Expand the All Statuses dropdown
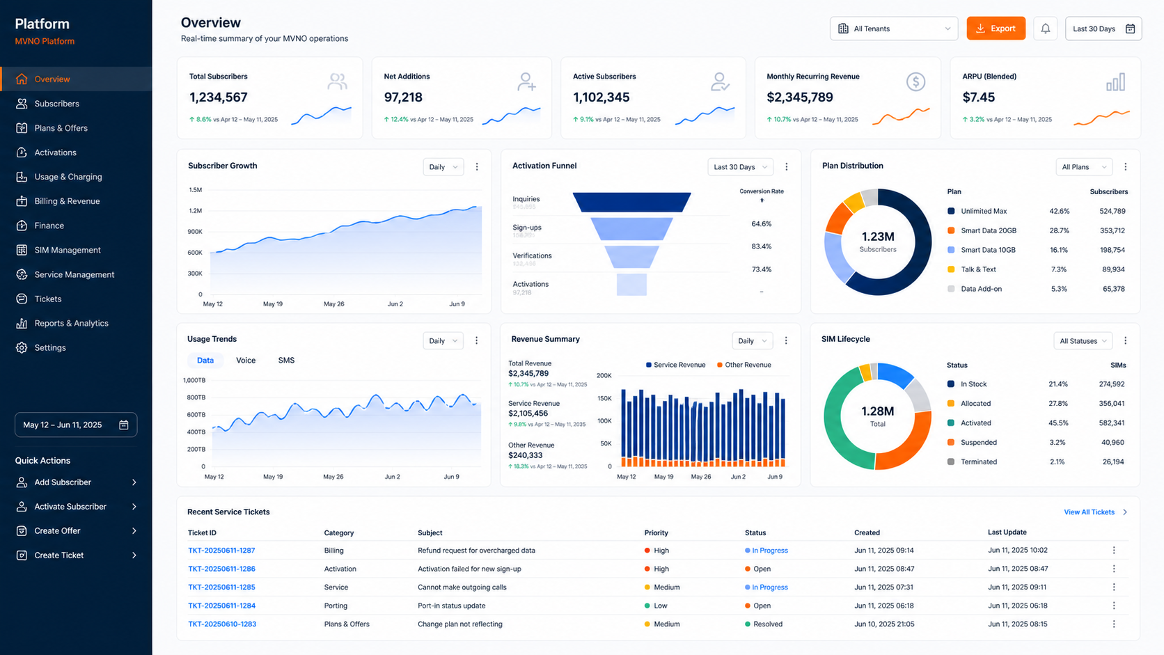The image size is (1164, 655). pyautogui.click(x=1083, y=341)
